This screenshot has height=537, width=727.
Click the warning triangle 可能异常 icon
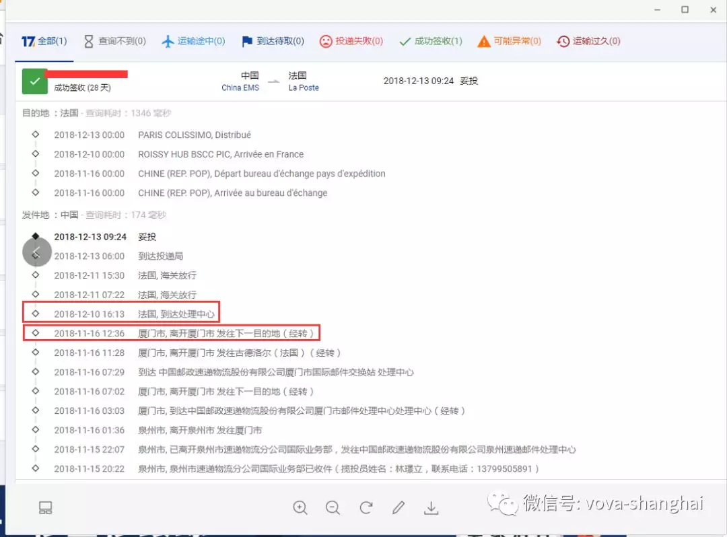tap(484, 41)
